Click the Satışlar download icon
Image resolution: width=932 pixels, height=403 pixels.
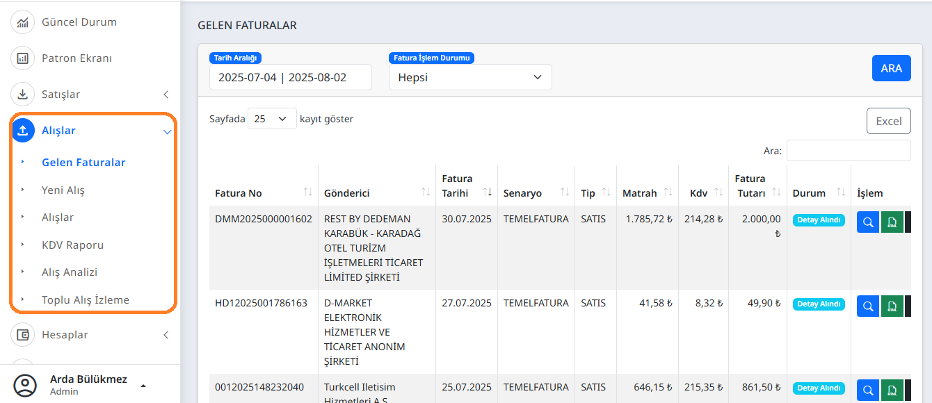pos(22,94)
